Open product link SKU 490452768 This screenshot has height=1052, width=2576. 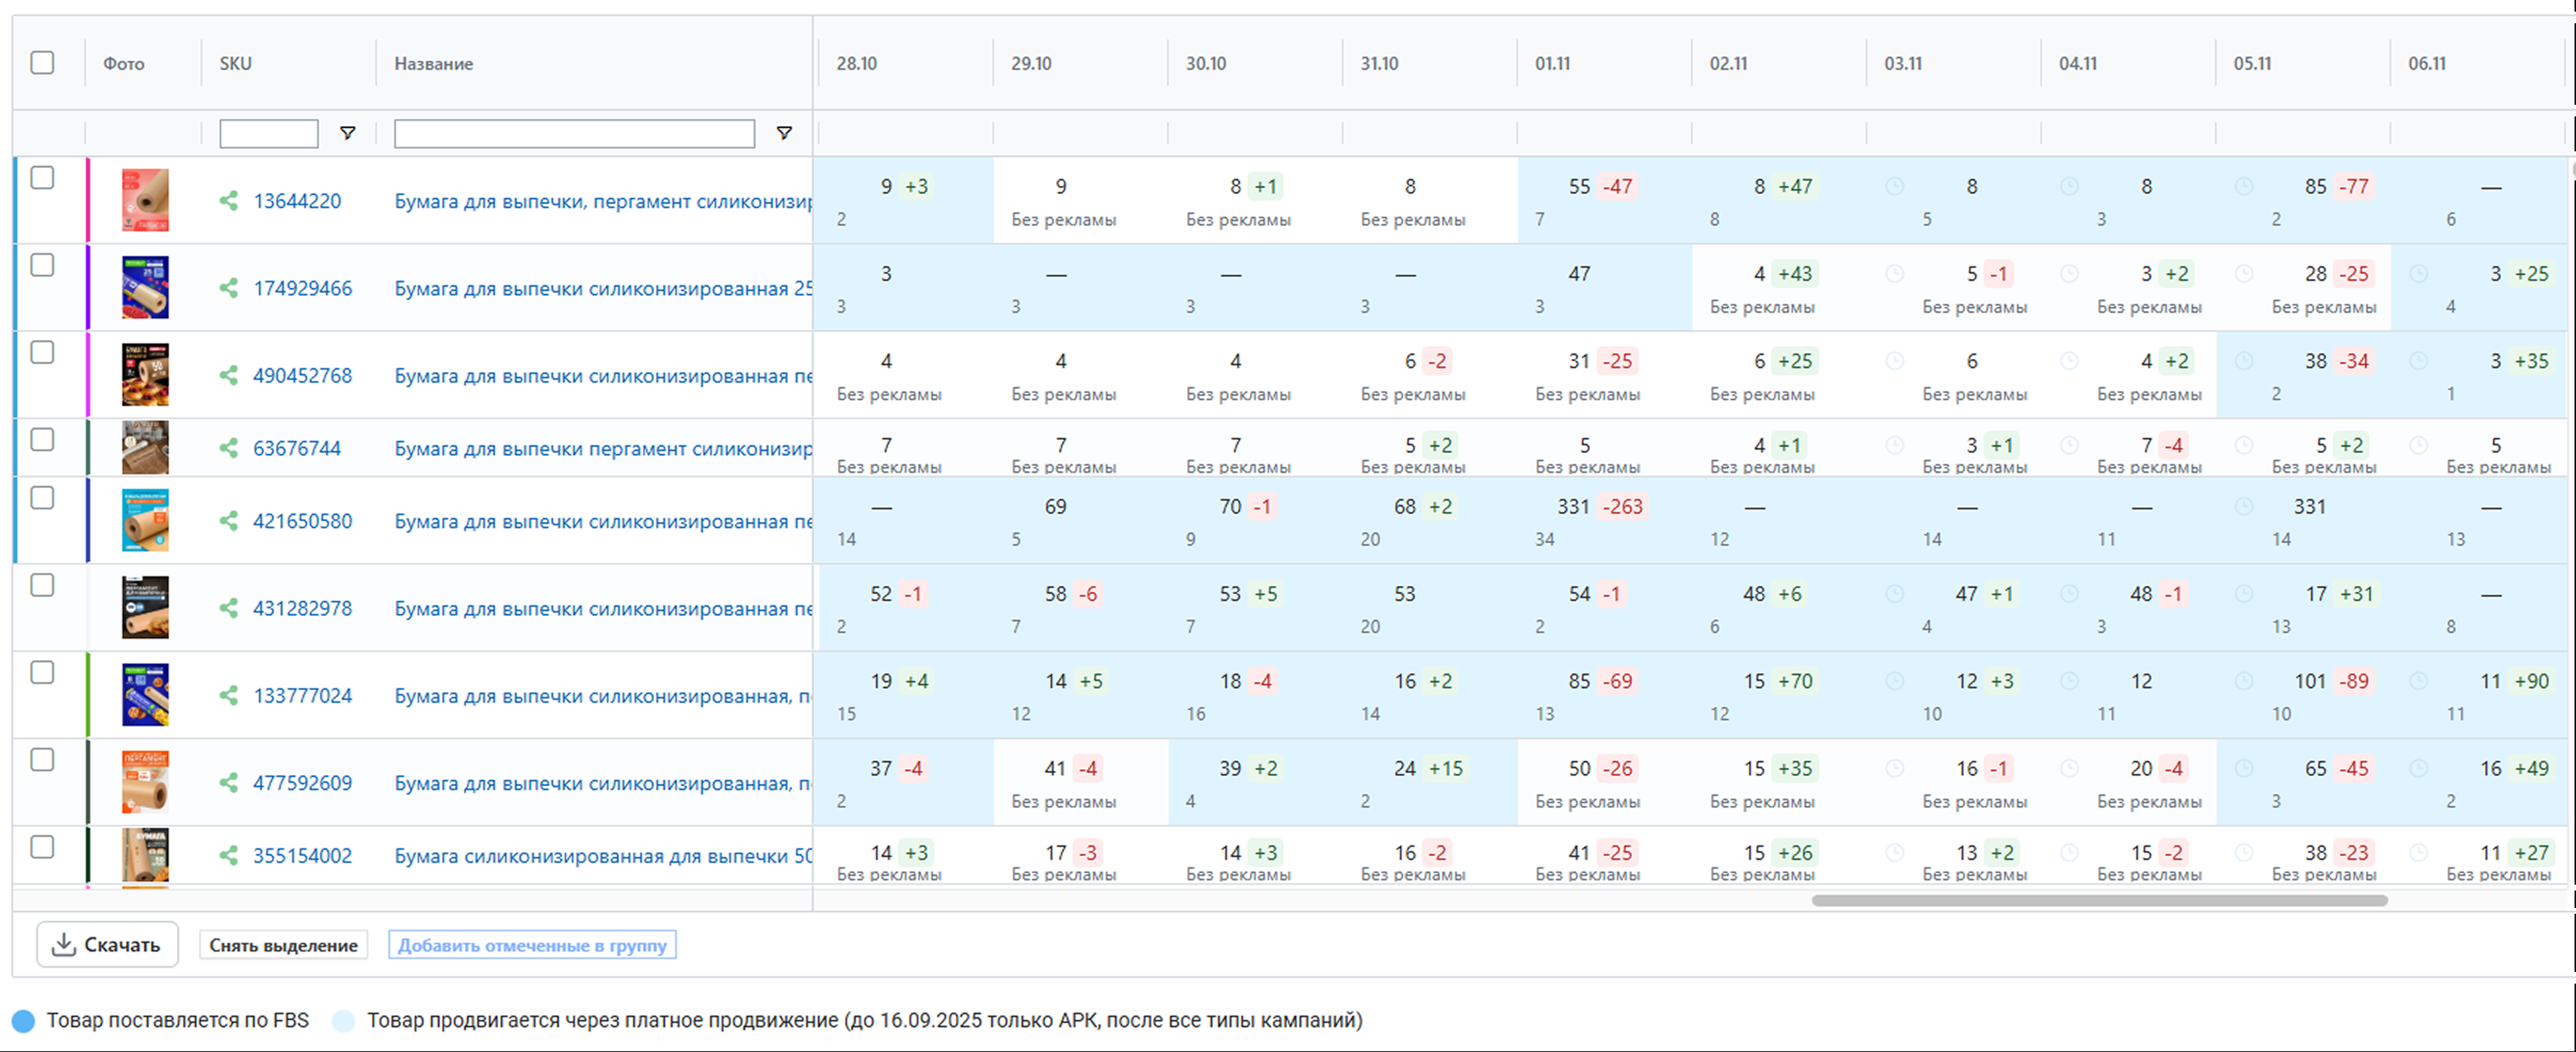click(302, 376)
